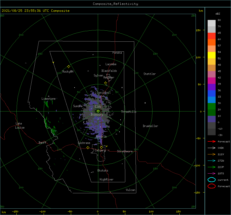
Task: Click the HighRiver label
Action: tap(107, 179)
